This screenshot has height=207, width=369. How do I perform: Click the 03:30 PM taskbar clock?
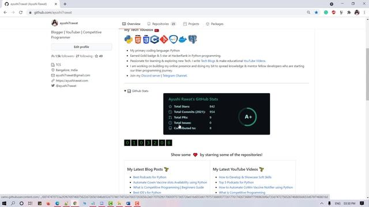pyautogui.click(x=349, y=204)
